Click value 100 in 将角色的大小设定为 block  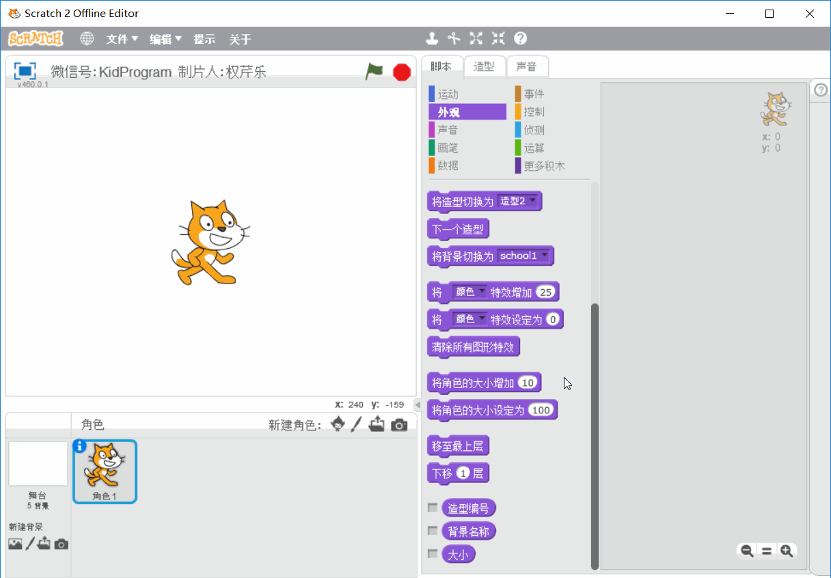tap(541, 410)
